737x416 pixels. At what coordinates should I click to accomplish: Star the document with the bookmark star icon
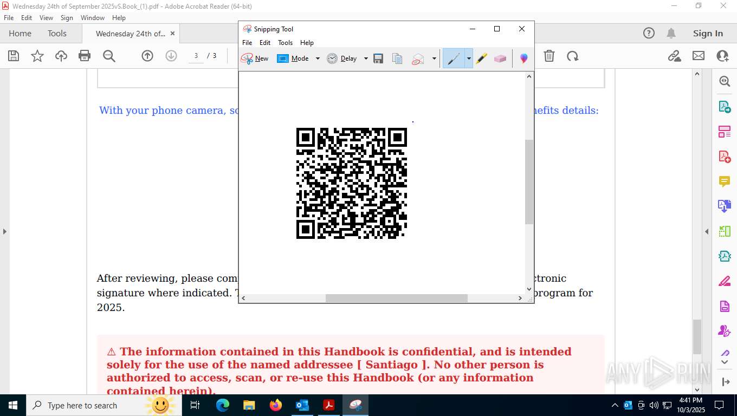click(37, 56)
